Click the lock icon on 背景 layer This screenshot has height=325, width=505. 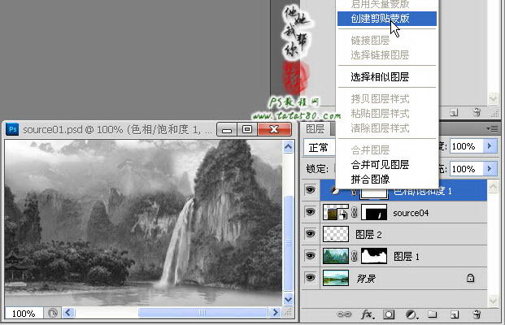(x=470, y=278)
